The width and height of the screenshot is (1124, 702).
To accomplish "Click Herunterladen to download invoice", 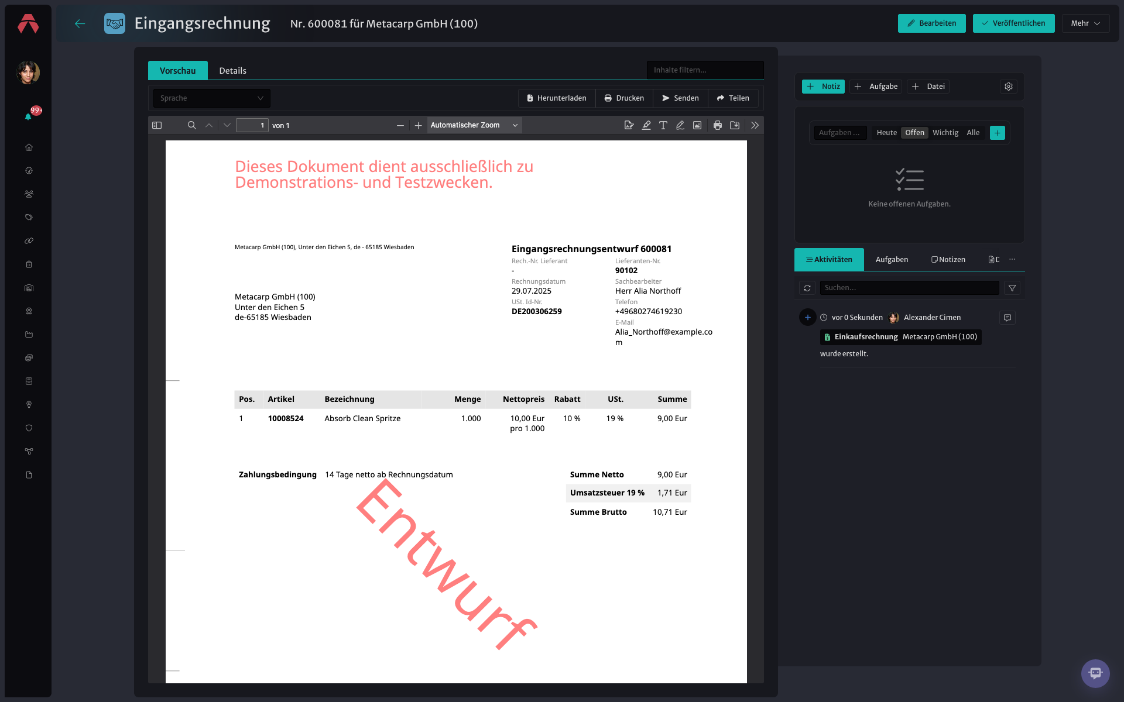I will tap(557, 98).
